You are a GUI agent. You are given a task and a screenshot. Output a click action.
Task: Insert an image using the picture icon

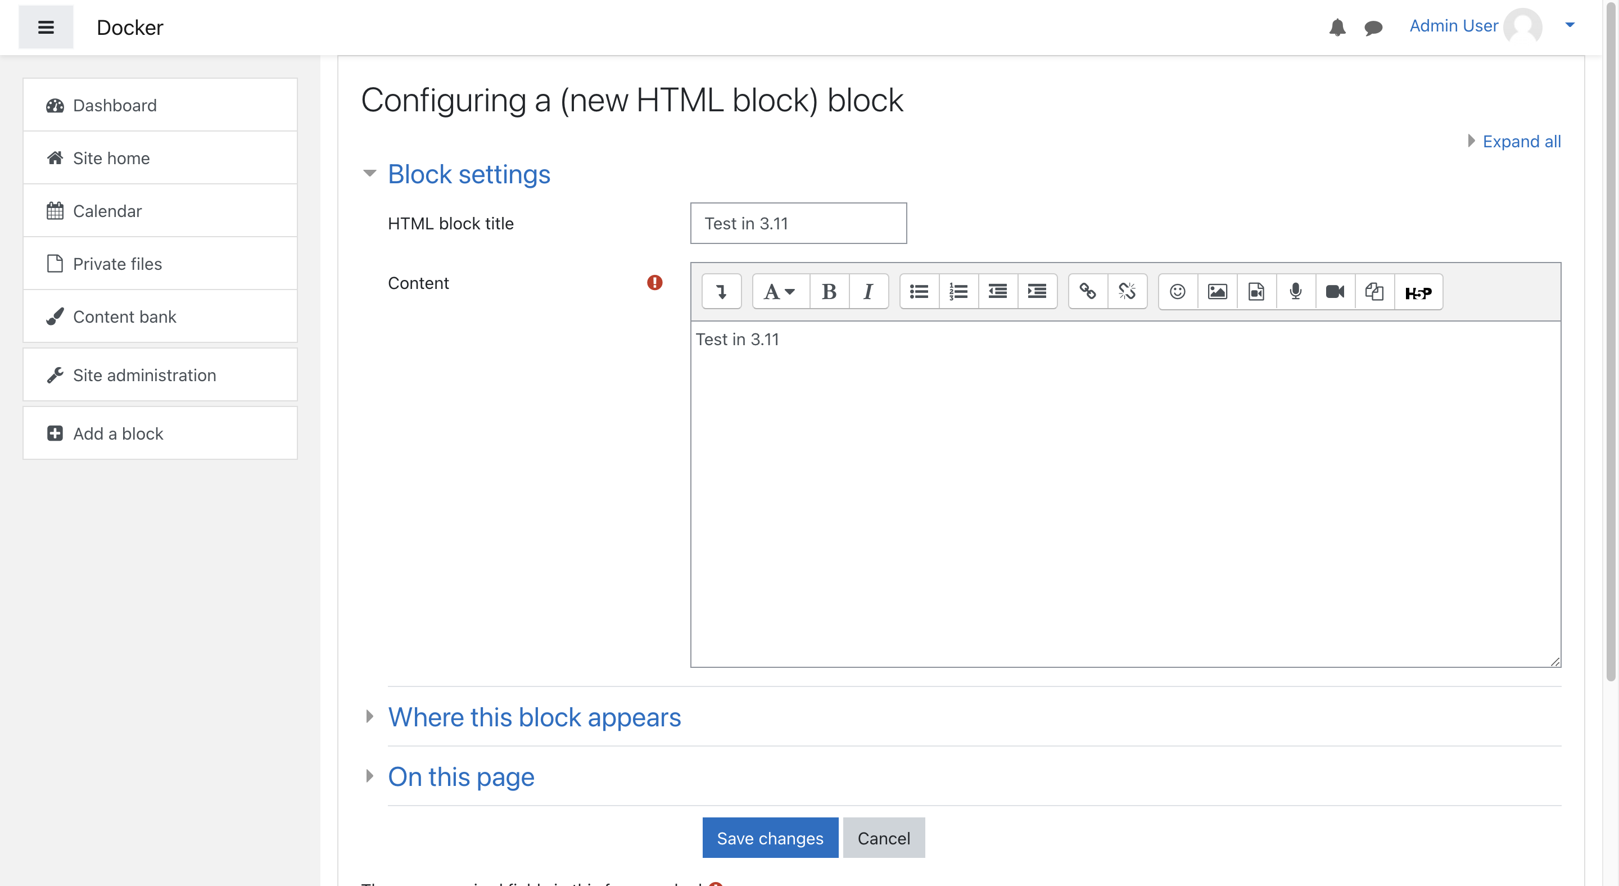click(1218, 292)
